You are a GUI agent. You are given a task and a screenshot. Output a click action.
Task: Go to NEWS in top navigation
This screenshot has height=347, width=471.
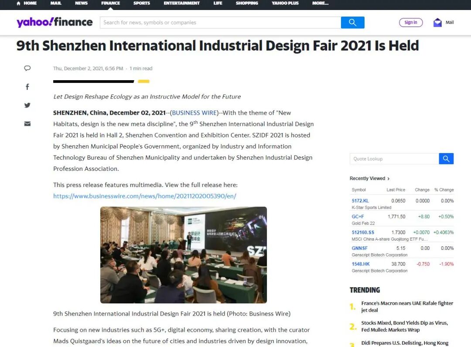(x=81, y=3)
